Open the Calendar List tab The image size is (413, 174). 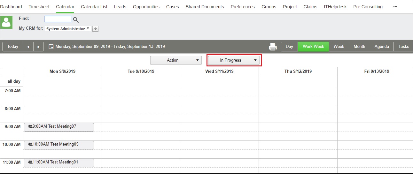coord(94,7)
